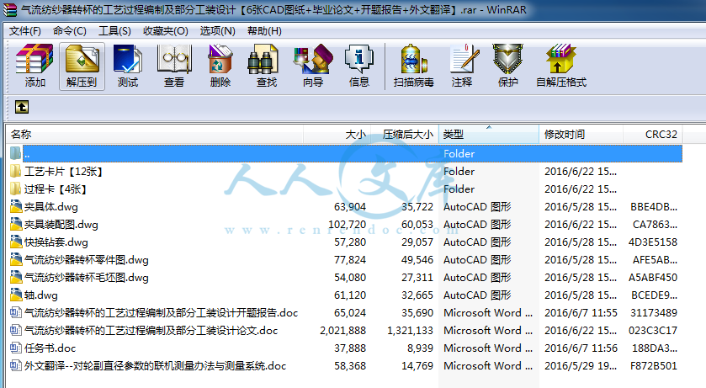Click the Word icon of 任务书.doc

[16, 348]
